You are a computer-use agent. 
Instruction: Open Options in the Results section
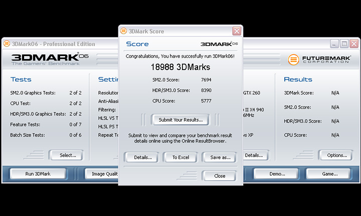pos(336,155)
